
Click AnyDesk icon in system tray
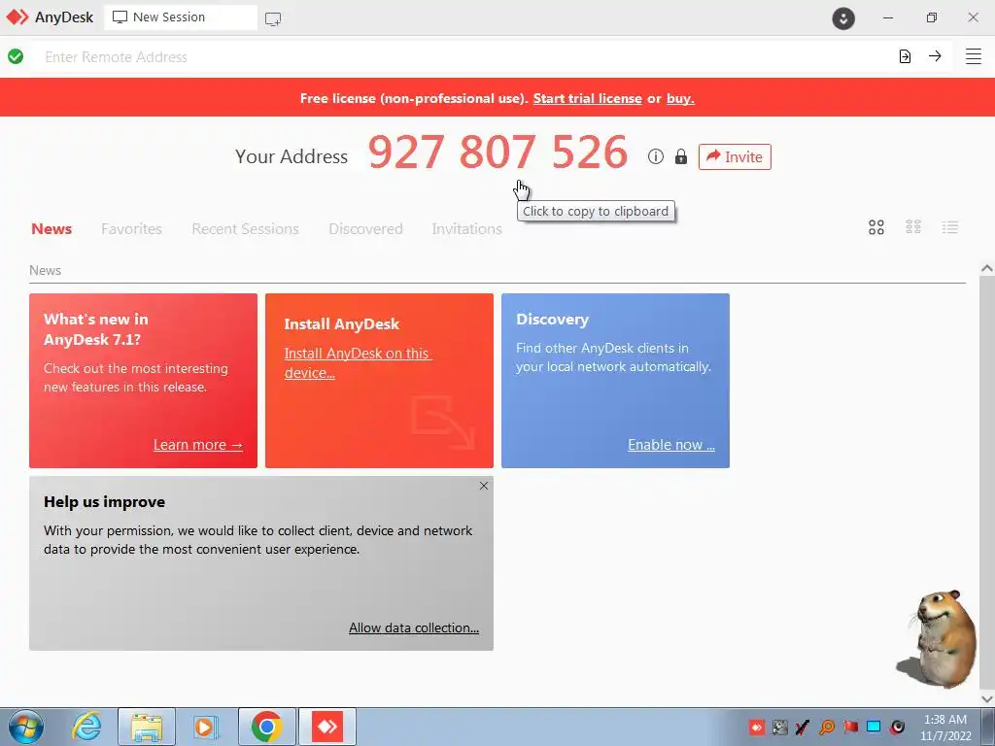(756, 727)
